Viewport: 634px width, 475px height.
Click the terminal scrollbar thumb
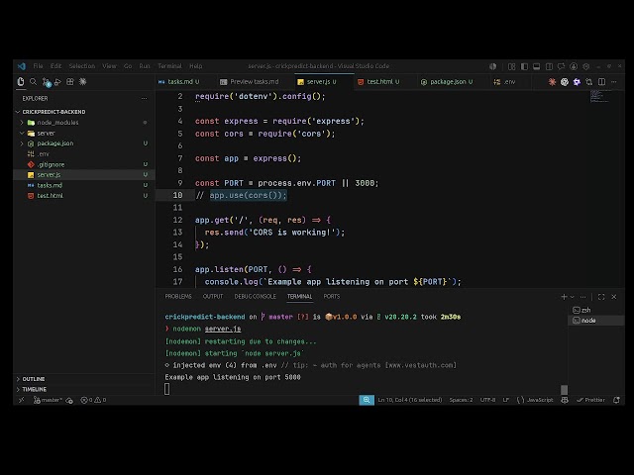pos(564,390)
